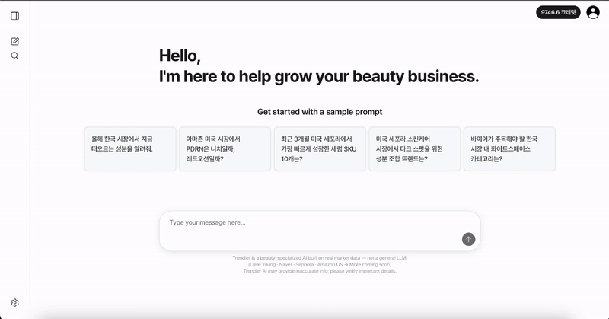609x319 pixels.
Task: Click the 9746.6 크레딧 credits badge
Action: 558,12
